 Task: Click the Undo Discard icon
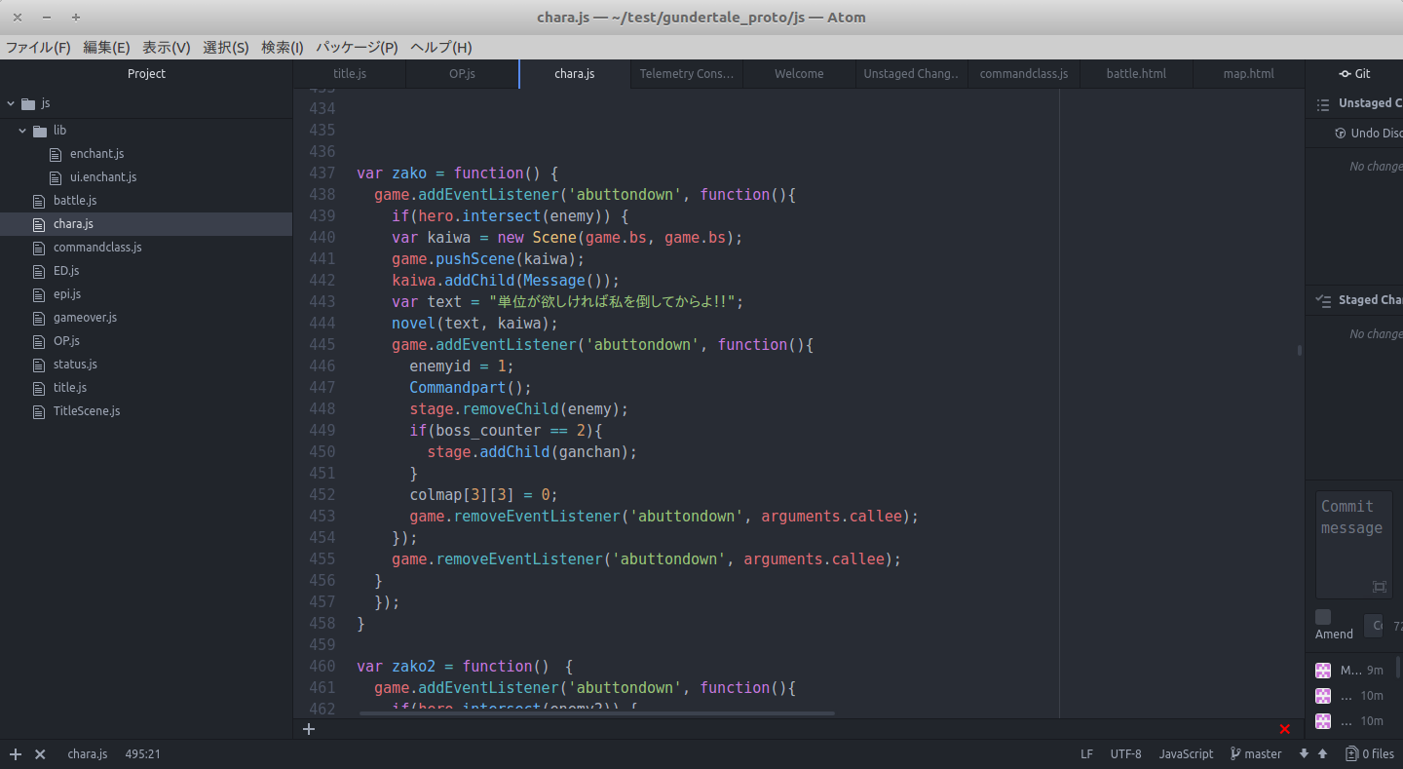(x=1341, y=134)
